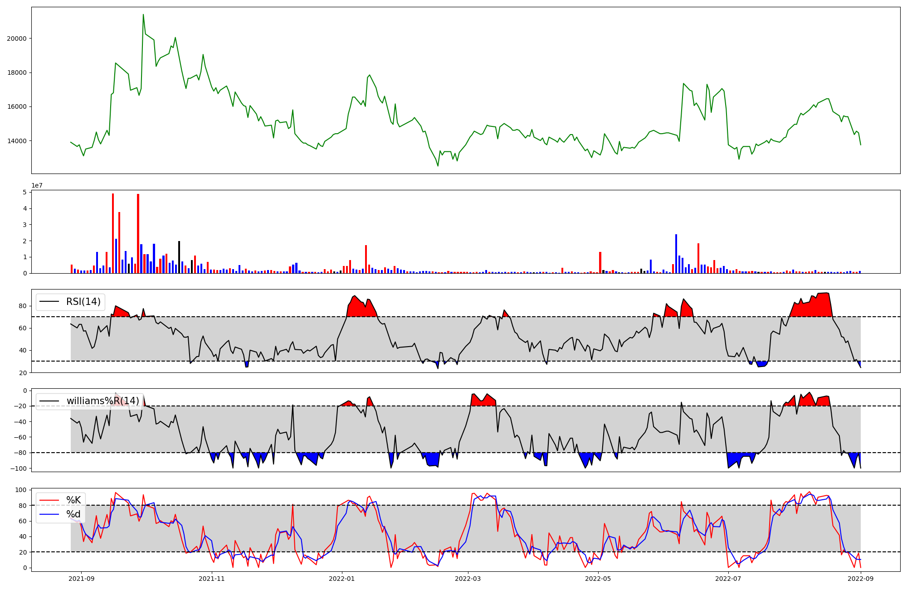Click the lowest trough of green price line
Screen dimensions: 907x589
tap(438, 165)
